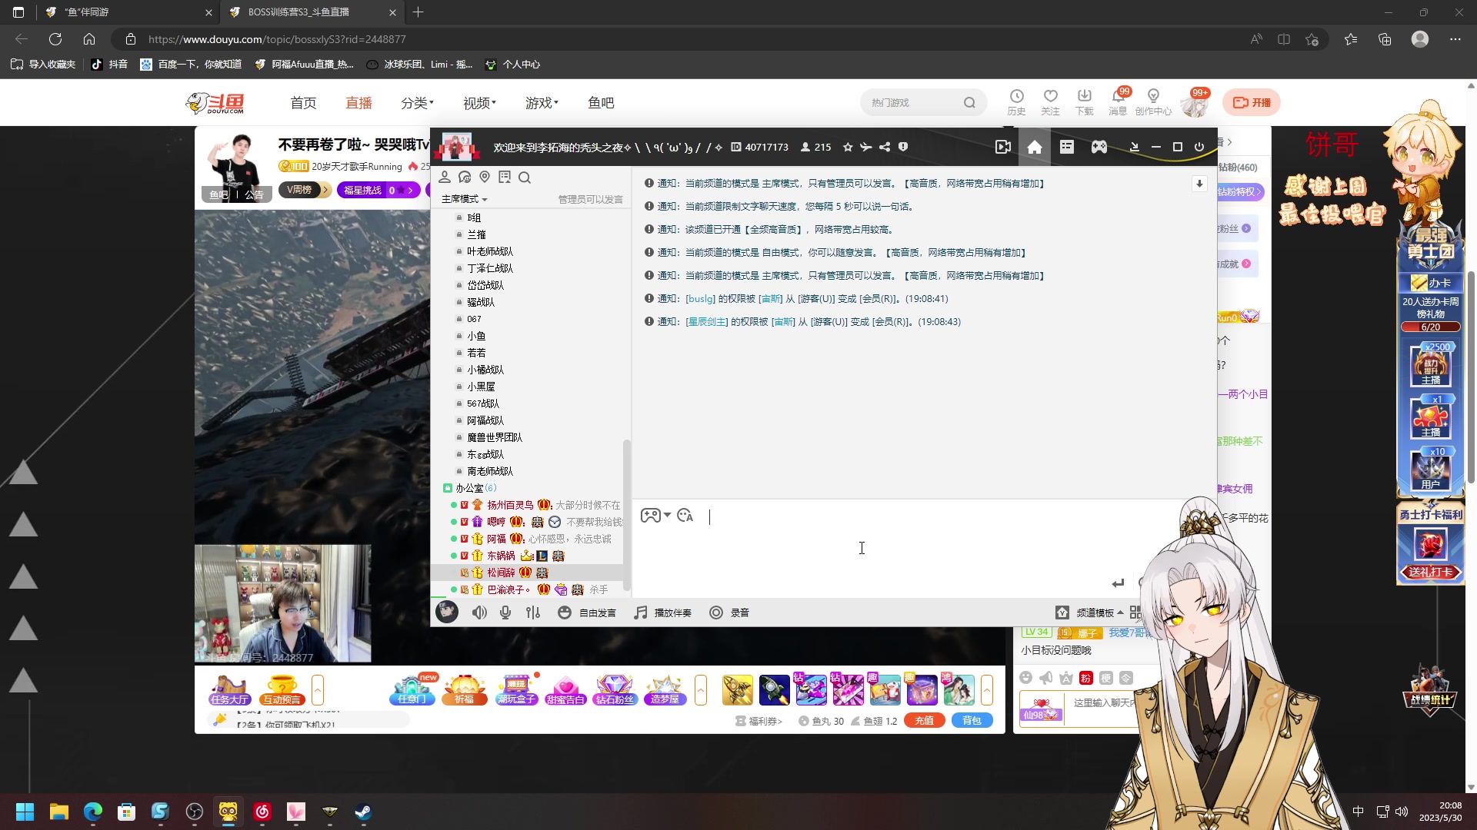
Task: Open the V周榜 ranking button
Action: click(304, 190)
